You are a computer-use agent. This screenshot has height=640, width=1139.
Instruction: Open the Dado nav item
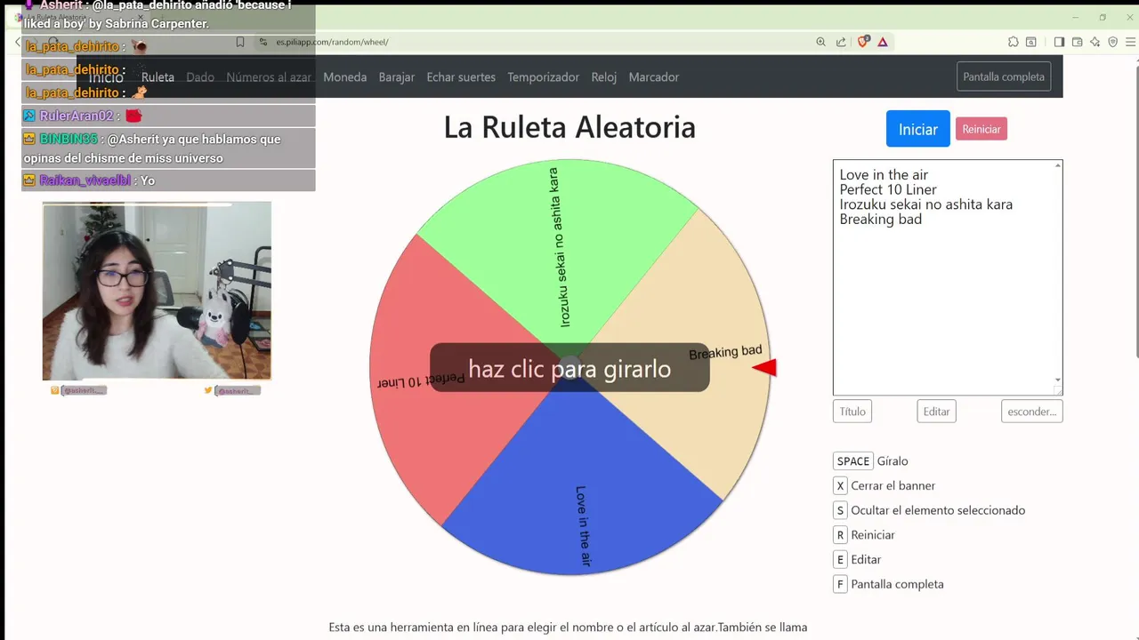(x=200, y=77)
